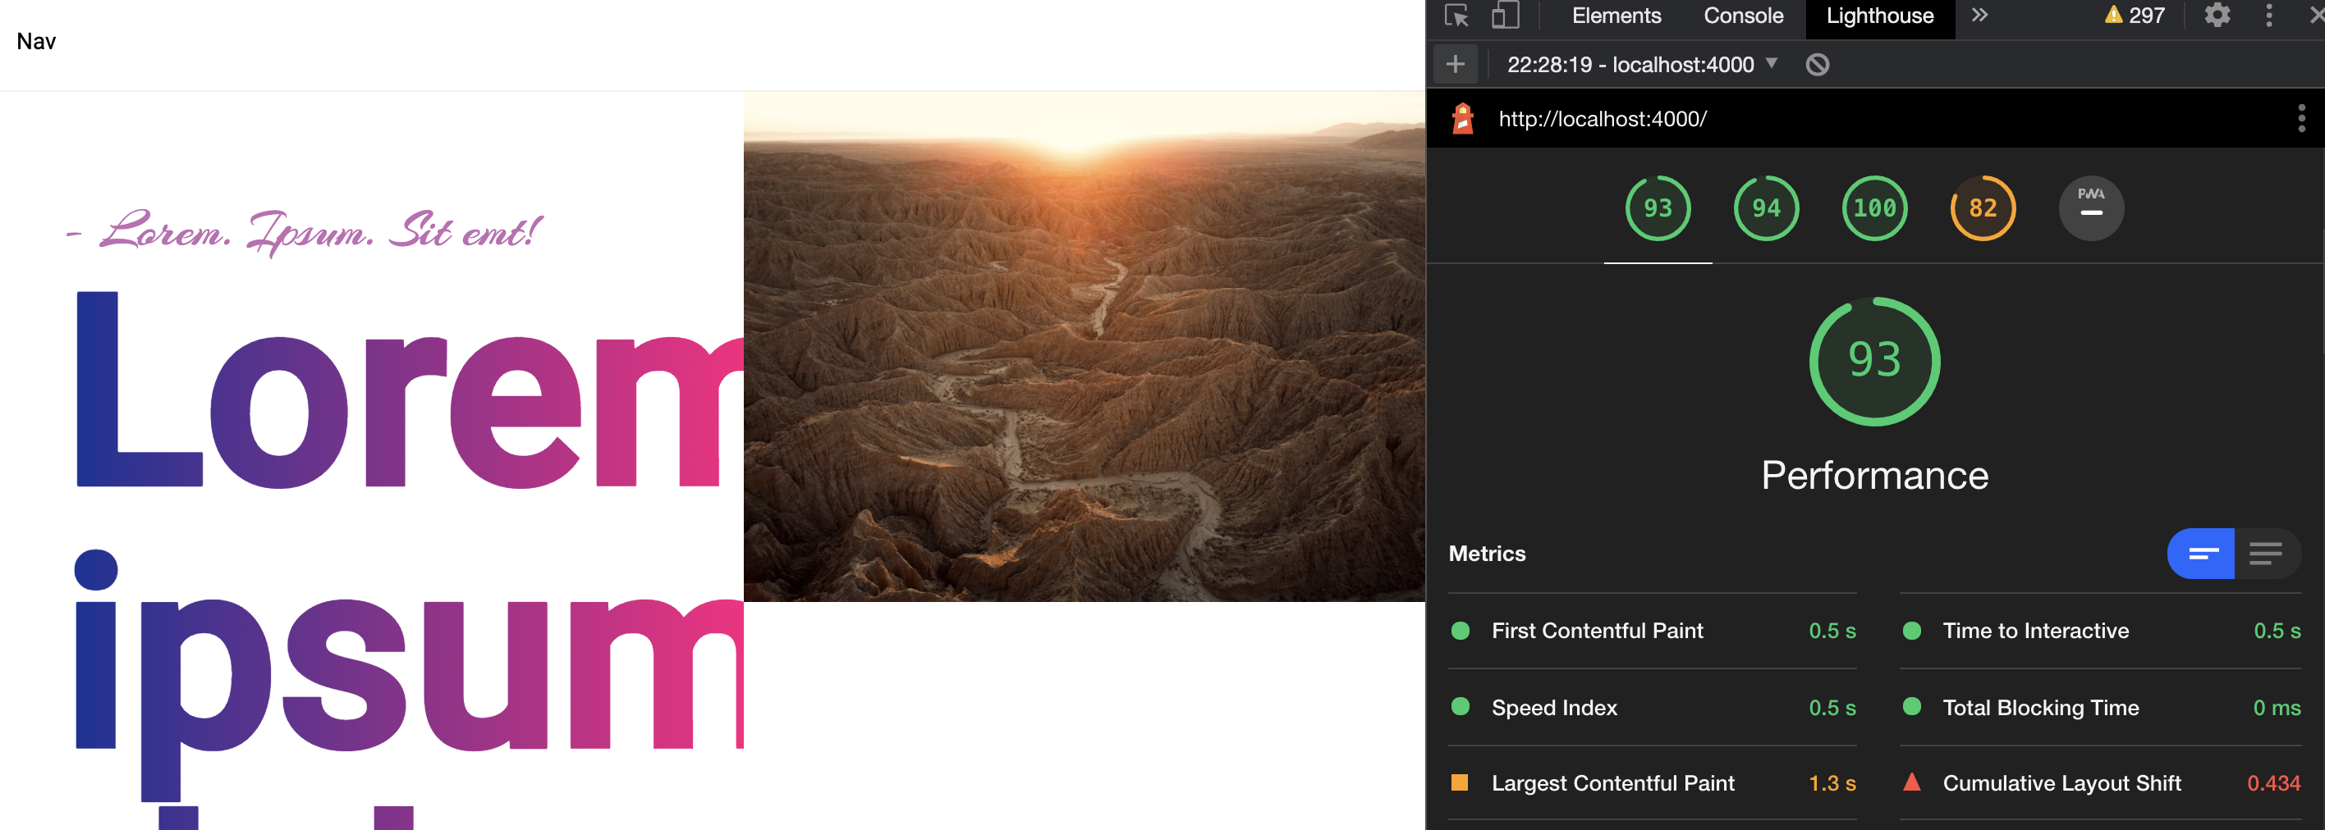The image size is (2325, 830).
Task: Switch to the Elements tab
Action: 1616,16
